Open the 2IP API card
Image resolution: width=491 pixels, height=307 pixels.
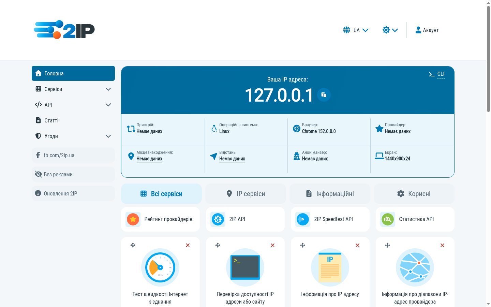(245, 219)
